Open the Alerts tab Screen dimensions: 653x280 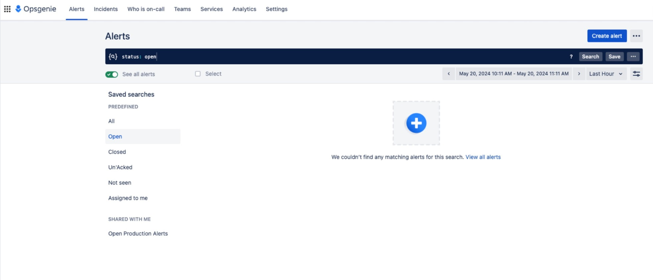(77, 9)
